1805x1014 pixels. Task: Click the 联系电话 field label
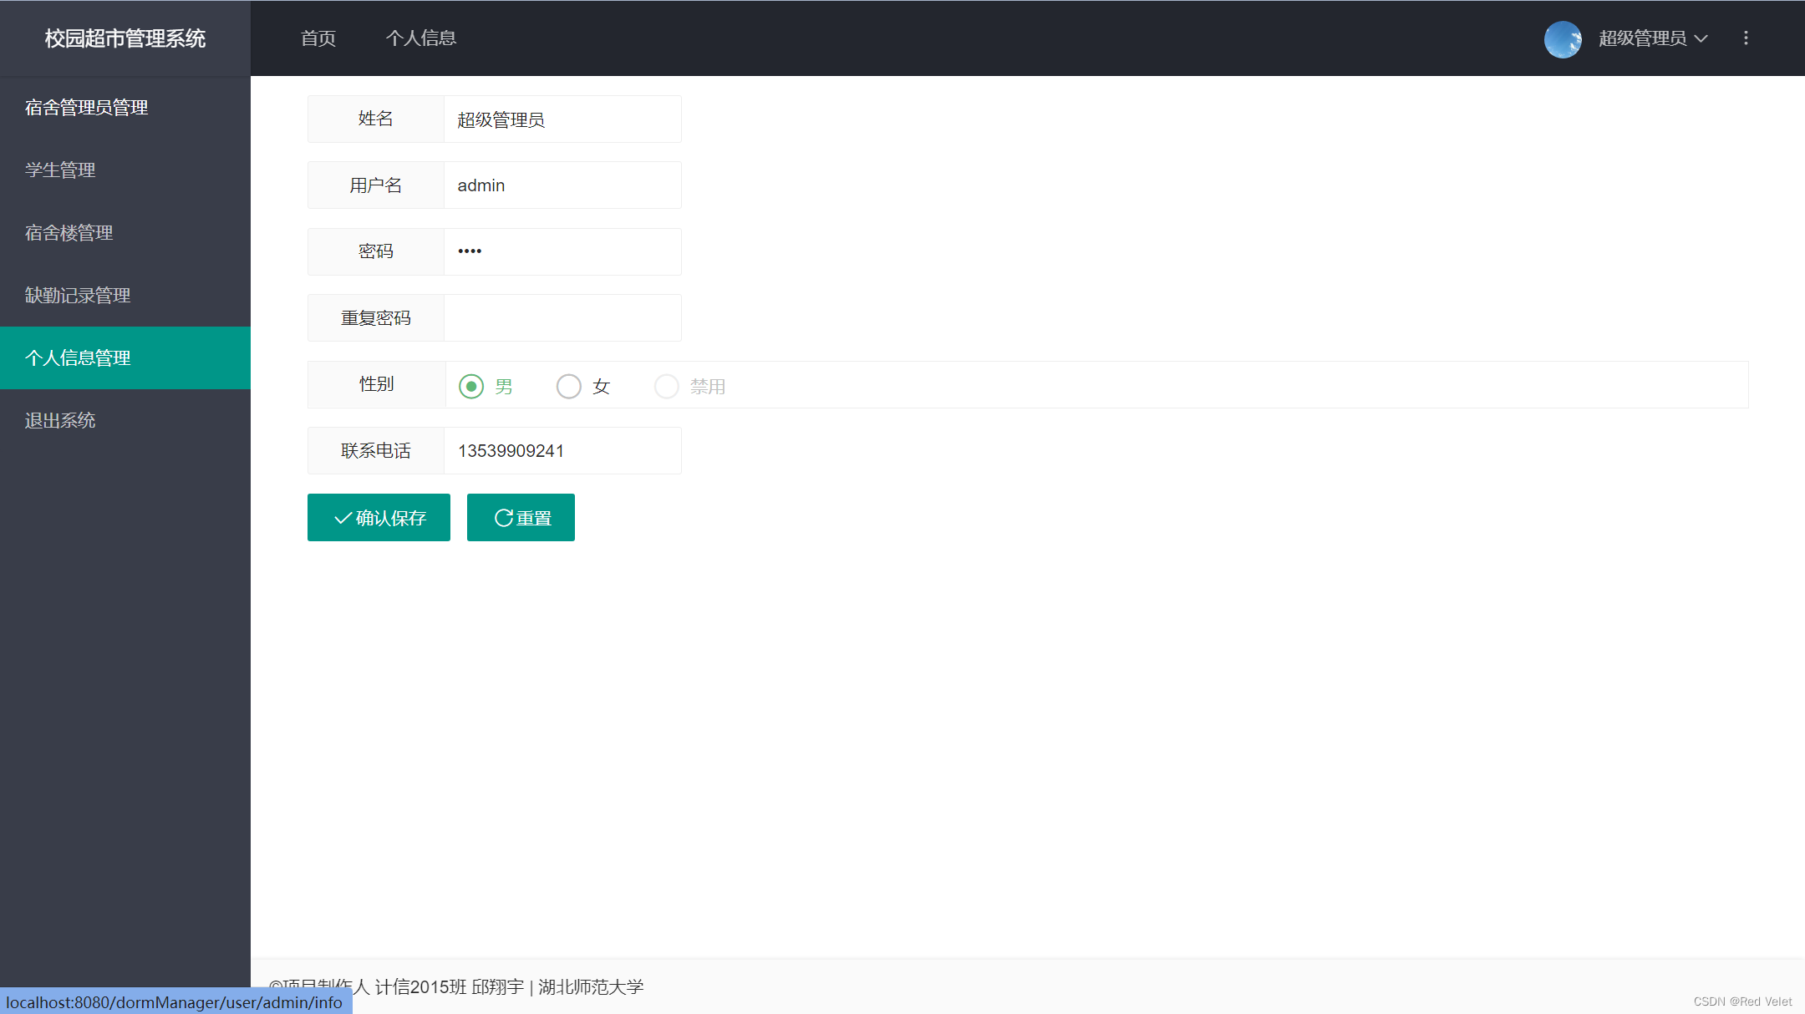pyautogui.click(x=376, y=451)
